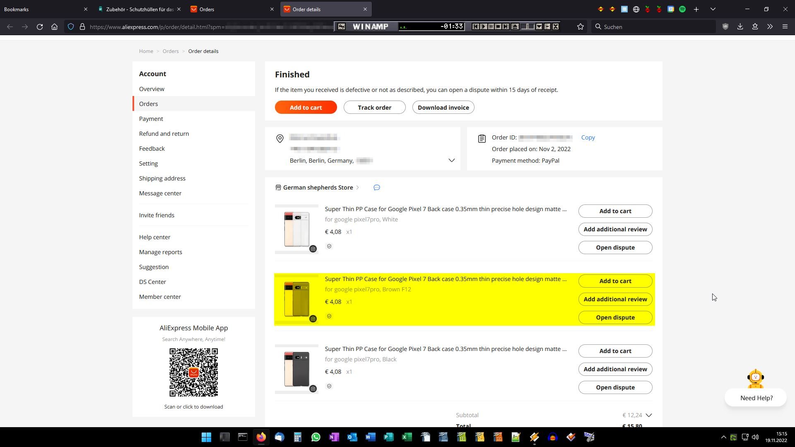Image resolution: width=795 pixels, height=447 pixels.
Task: Bookmark page with star icon
Action: click(581, 26)
